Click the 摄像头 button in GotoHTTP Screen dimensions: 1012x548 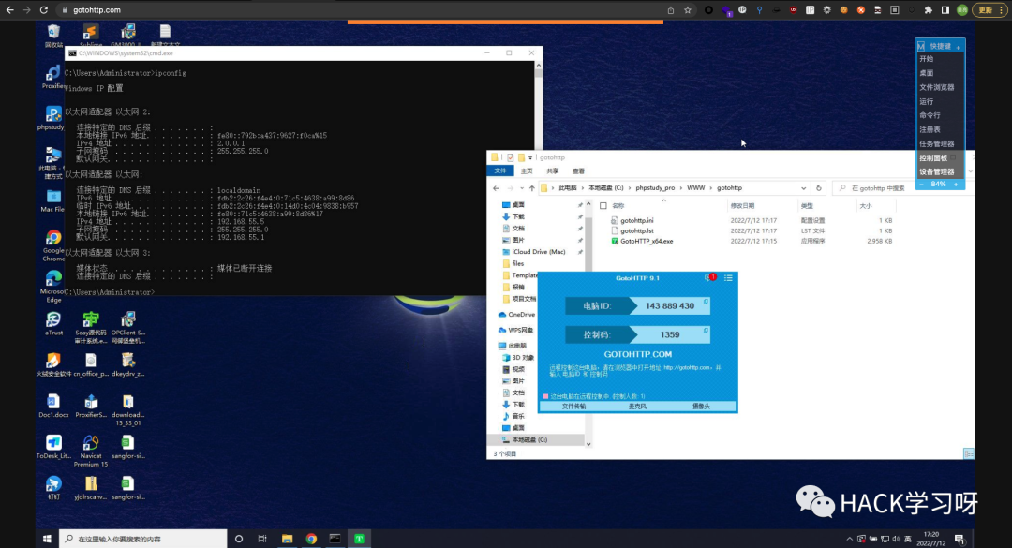pyautogui.click(x=701, y=406)
